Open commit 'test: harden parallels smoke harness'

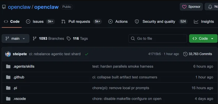point(123,66)
